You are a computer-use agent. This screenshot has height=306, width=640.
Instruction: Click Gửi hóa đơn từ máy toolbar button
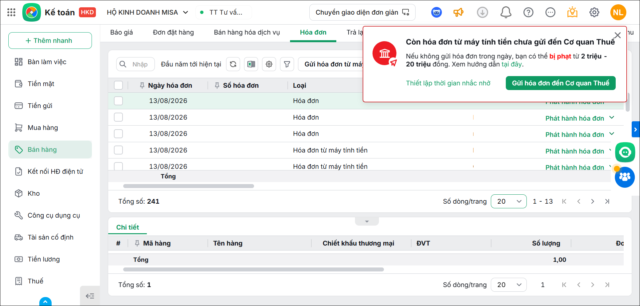(x=331, y=64)
